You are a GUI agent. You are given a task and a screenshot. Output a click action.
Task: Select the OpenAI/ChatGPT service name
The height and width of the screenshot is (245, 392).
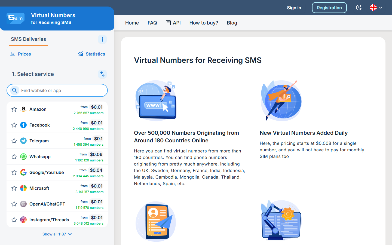click(47, 204)
